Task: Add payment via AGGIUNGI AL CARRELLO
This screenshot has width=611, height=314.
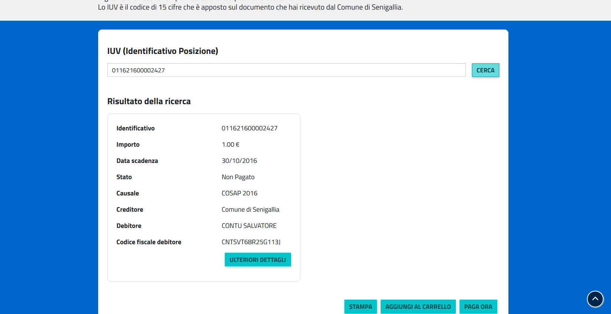Action: [418, 307]
